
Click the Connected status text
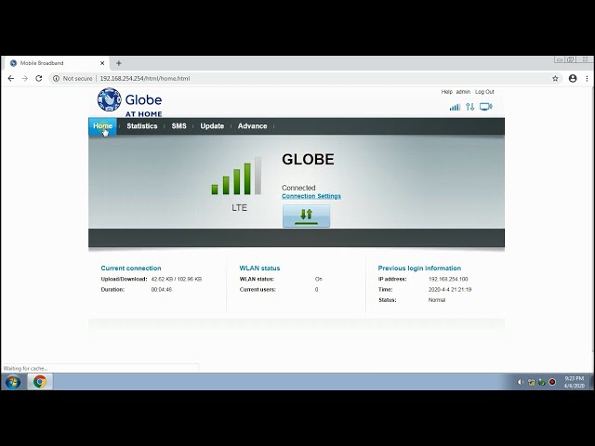pyautogui.click(x=298, y=188)
